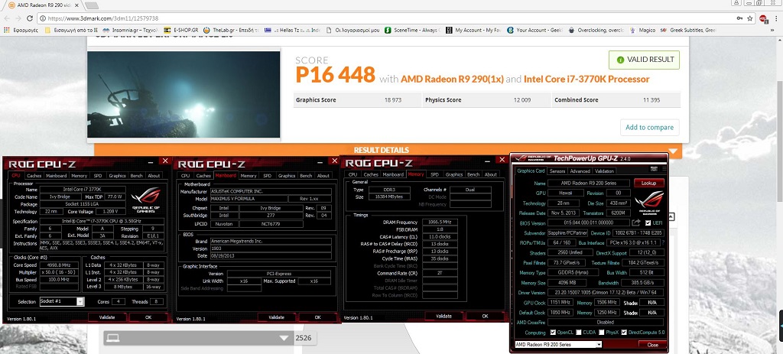
Task: Click Validate in the Memory CPU-Z window
Action: [443, 316]
